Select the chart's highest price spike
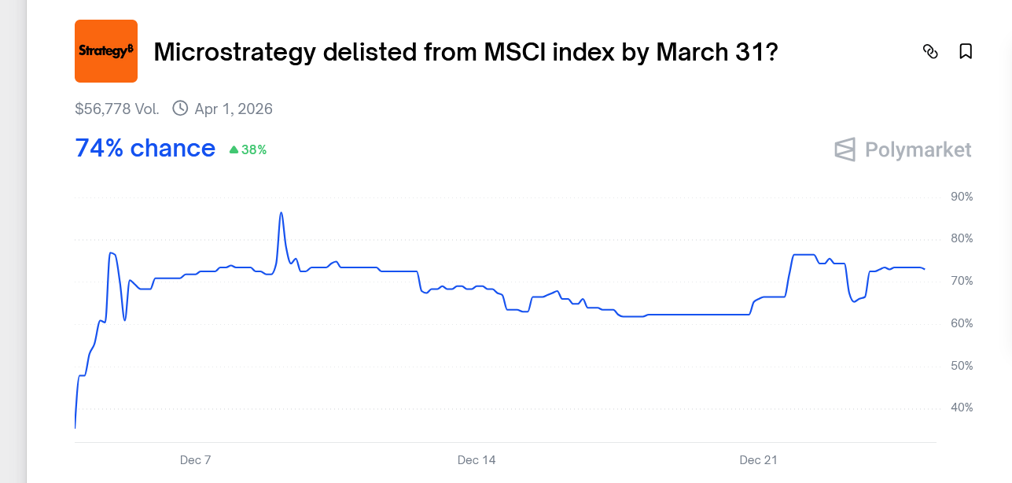 coord(282,214)
